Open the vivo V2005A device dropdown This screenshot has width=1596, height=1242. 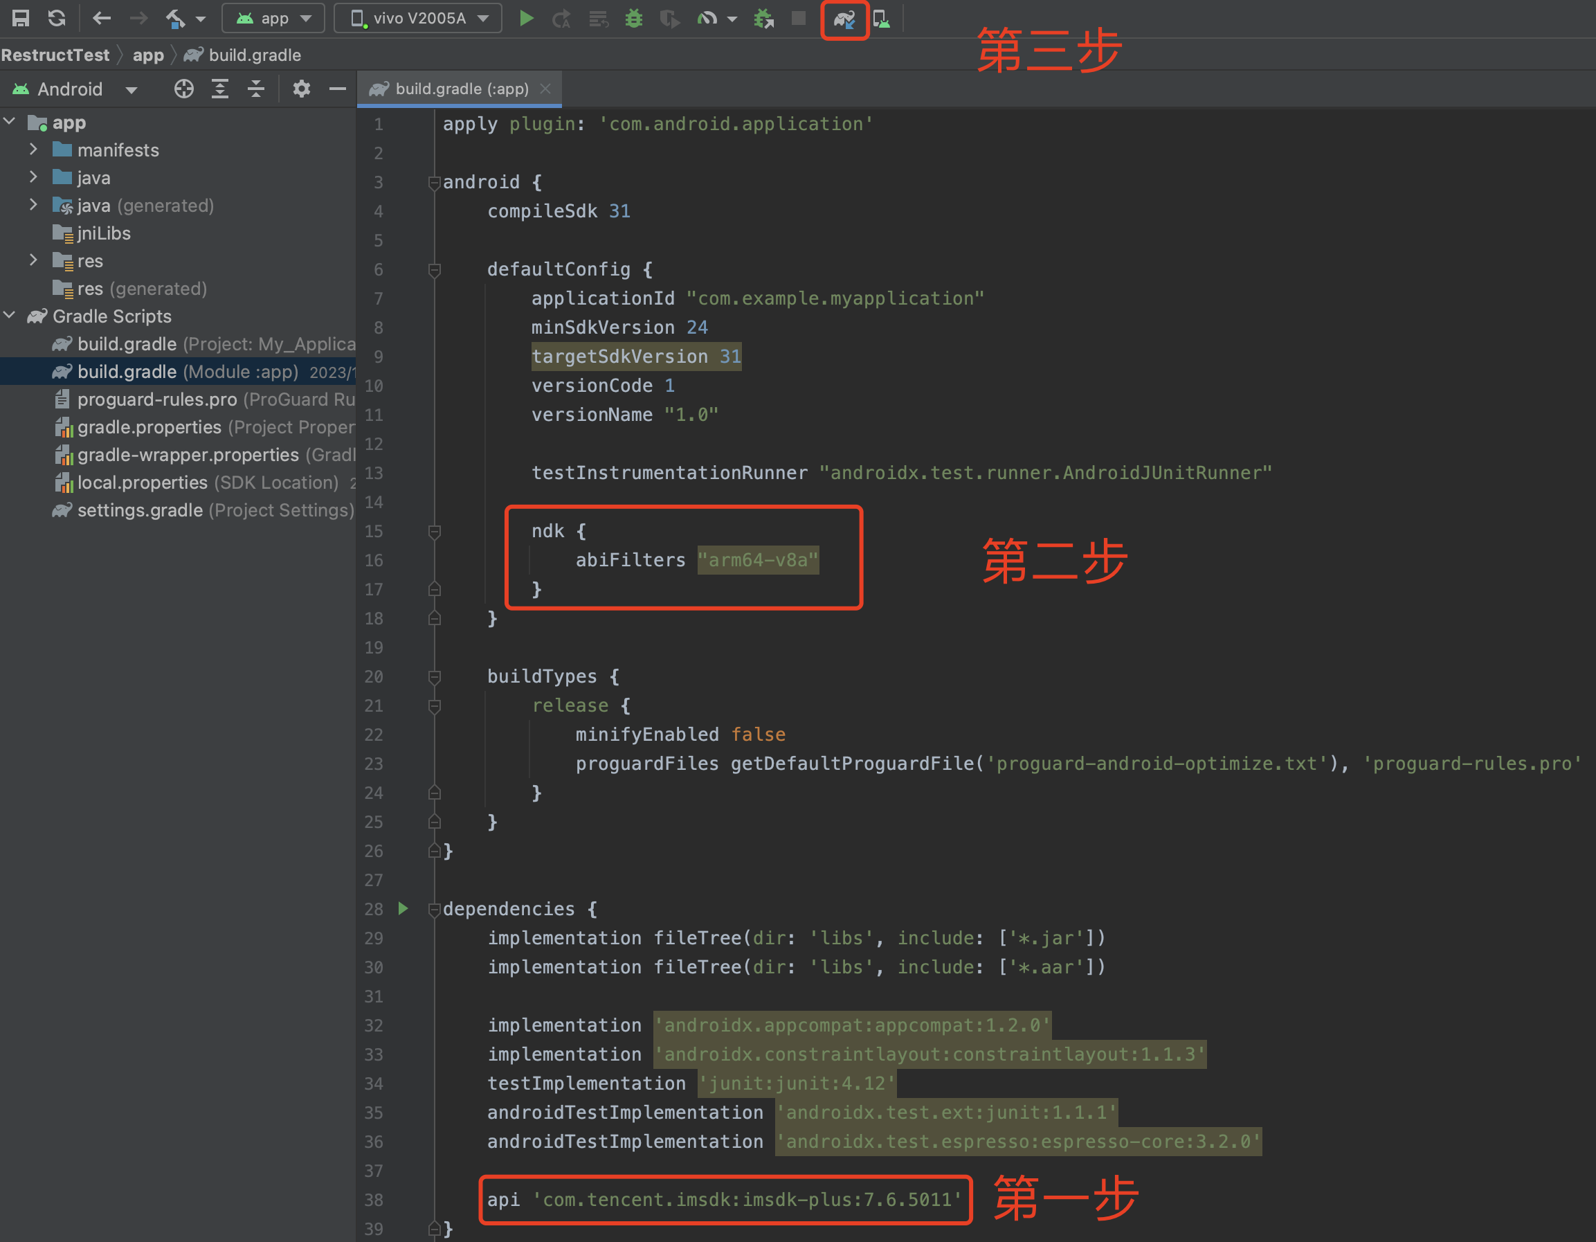[x=418, y=18]
